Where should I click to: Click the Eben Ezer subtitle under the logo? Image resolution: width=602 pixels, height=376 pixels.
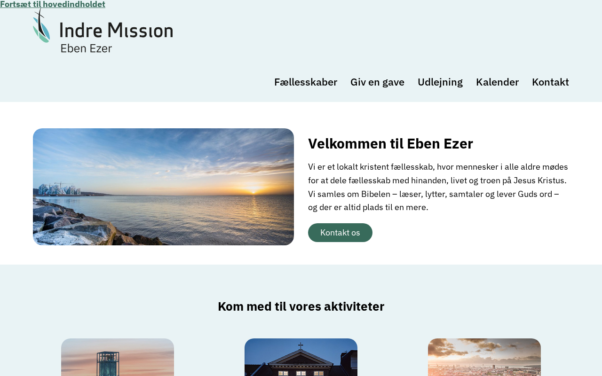click(x=86, y=48)
